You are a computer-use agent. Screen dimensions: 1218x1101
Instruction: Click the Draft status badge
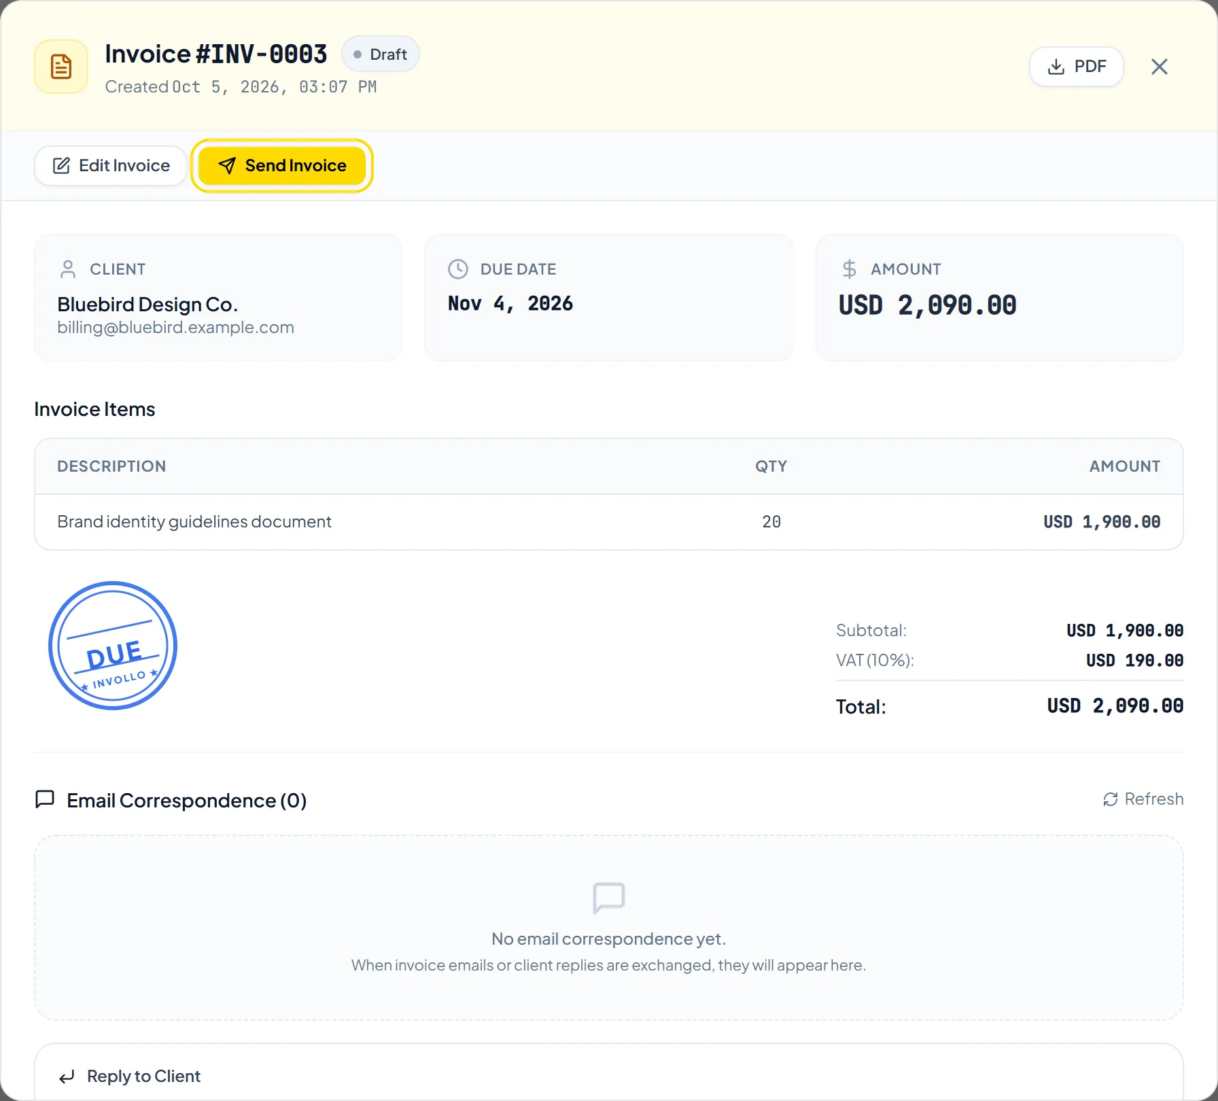[x=381, y=54]
